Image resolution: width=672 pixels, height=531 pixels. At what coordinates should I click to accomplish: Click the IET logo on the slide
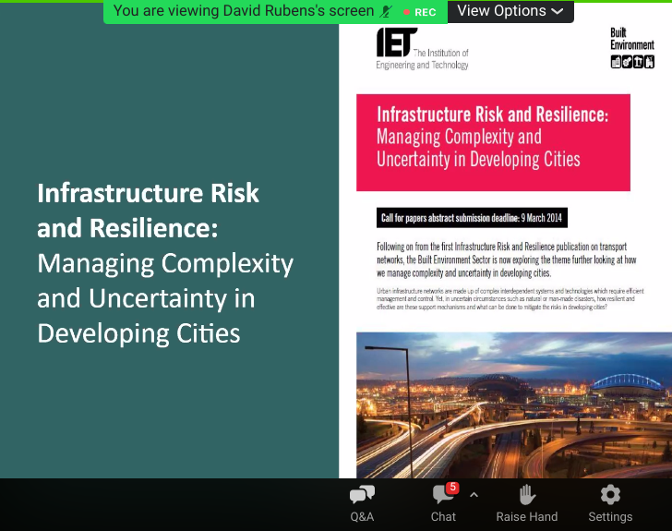click(394, 42)
